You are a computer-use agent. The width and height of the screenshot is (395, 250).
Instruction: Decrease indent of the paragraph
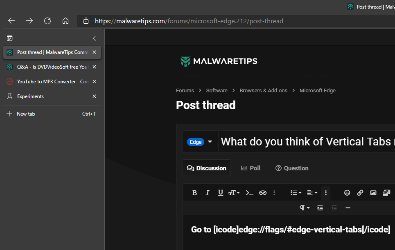coord(334,208)
